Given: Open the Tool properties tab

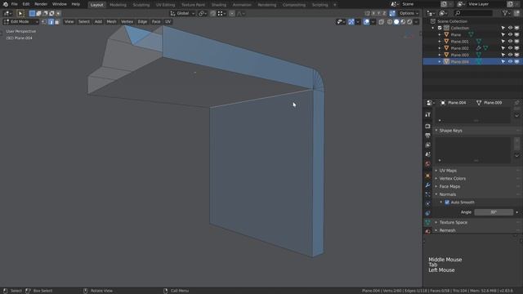Looking at the screenshot, I should point(427,114).
